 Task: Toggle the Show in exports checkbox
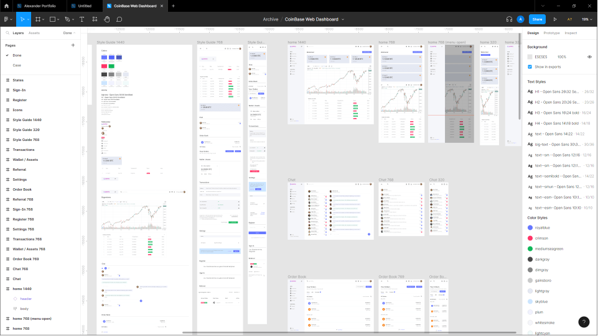(x=530, y=66)
